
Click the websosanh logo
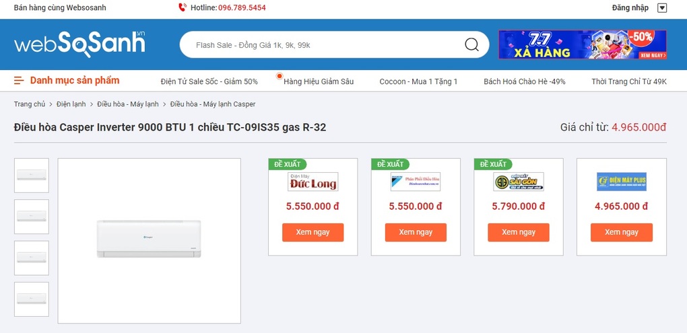point(79,44)
